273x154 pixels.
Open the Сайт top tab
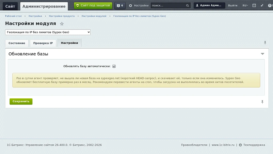[x=10, y=6]
